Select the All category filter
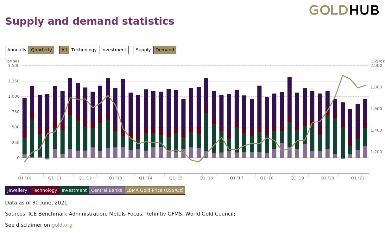 click(64, 50)
